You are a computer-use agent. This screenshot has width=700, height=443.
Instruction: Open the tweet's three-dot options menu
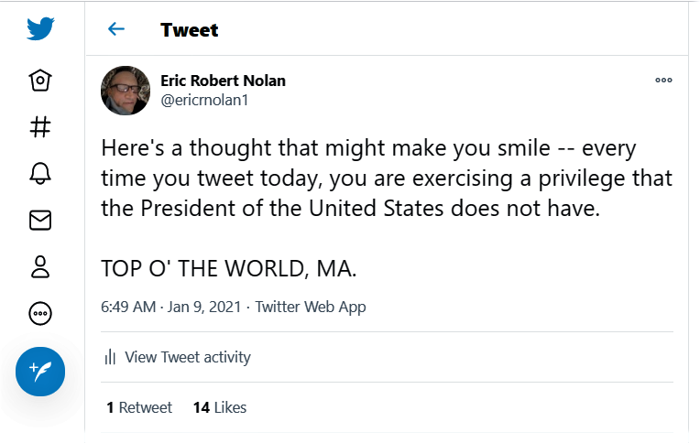pyautogui.click(x=664, y=81)
